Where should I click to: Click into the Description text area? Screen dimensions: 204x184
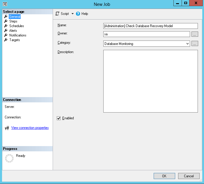(x=150, y=81)
